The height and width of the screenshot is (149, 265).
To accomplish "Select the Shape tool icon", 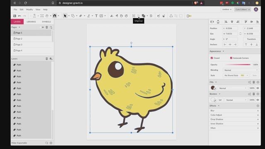I will pos(73,16).
